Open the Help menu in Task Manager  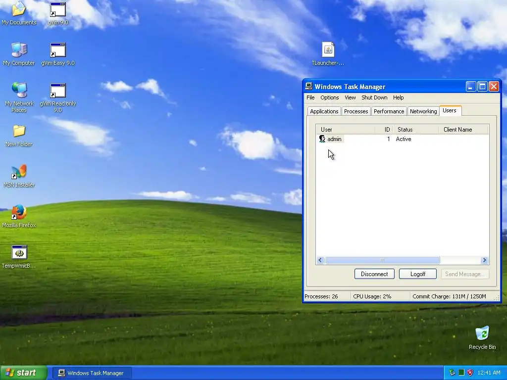click(x=398, y=97)
